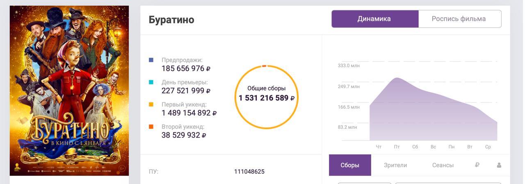The height and width of the screenshot is (184, 525).
Task: Click the Пт label on the chart axis
Action: [397, 147]
